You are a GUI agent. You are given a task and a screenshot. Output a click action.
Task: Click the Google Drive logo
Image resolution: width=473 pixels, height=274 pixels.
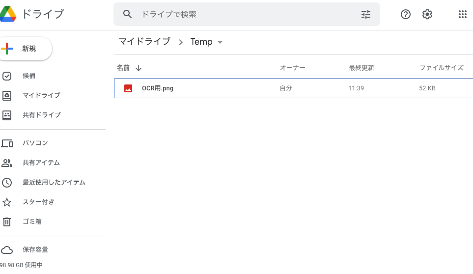[8, 14]
